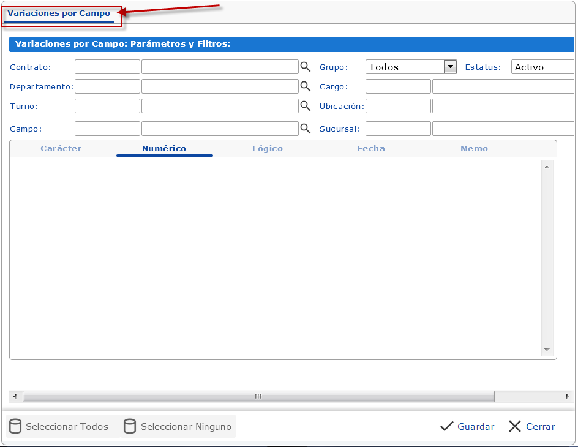Screen dimensions: 578x447
Task: Click the search icon beside Departamento field
Action: pyautogui.click(x=305, y=86)
